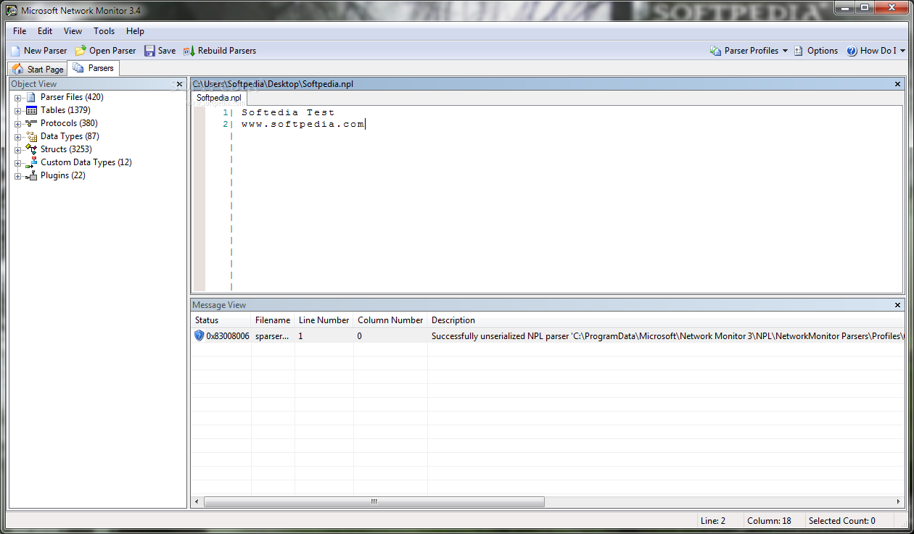Open the Tools menu

pos(104,31)
